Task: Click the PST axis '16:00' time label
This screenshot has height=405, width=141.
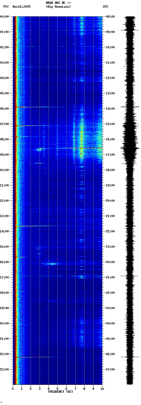Action: 5,262
